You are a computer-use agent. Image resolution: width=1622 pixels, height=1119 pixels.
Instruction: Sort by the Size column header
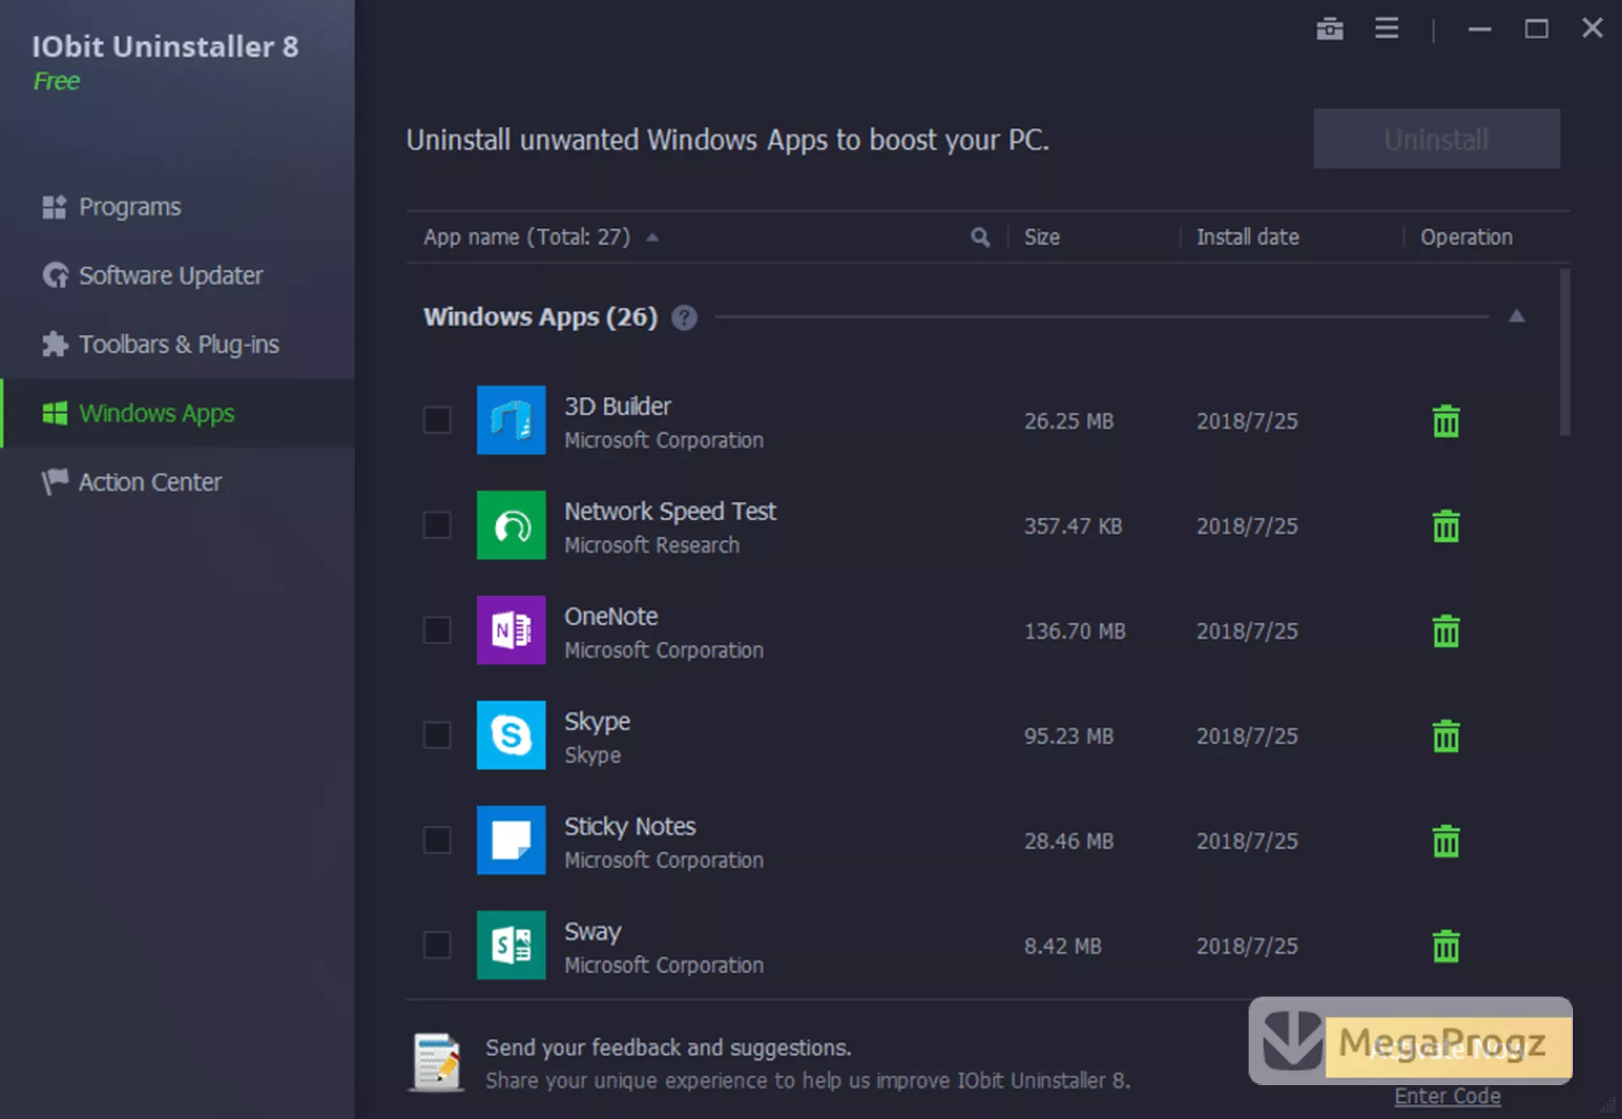pos(1042,237)
